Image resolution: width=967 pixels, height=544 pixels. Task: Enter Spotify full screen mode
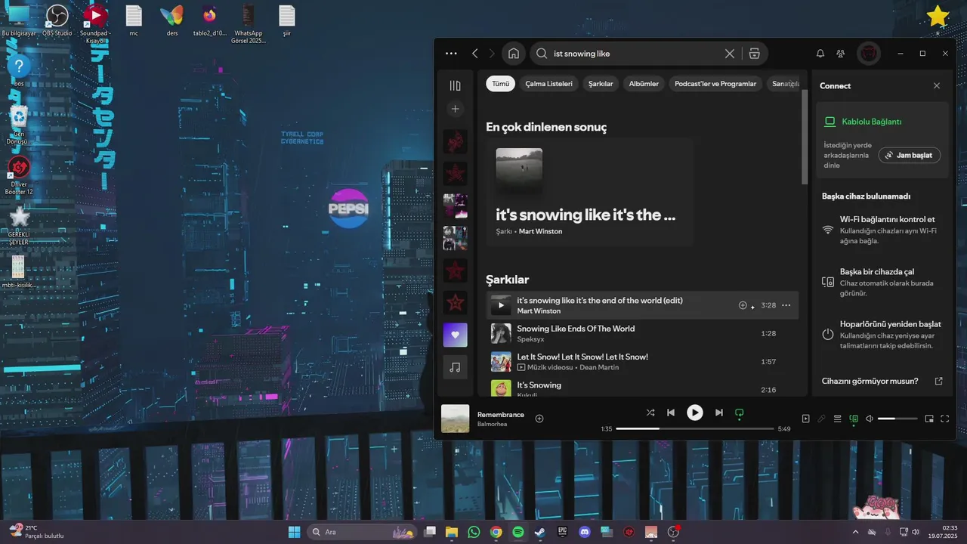[x=944, y=419]
